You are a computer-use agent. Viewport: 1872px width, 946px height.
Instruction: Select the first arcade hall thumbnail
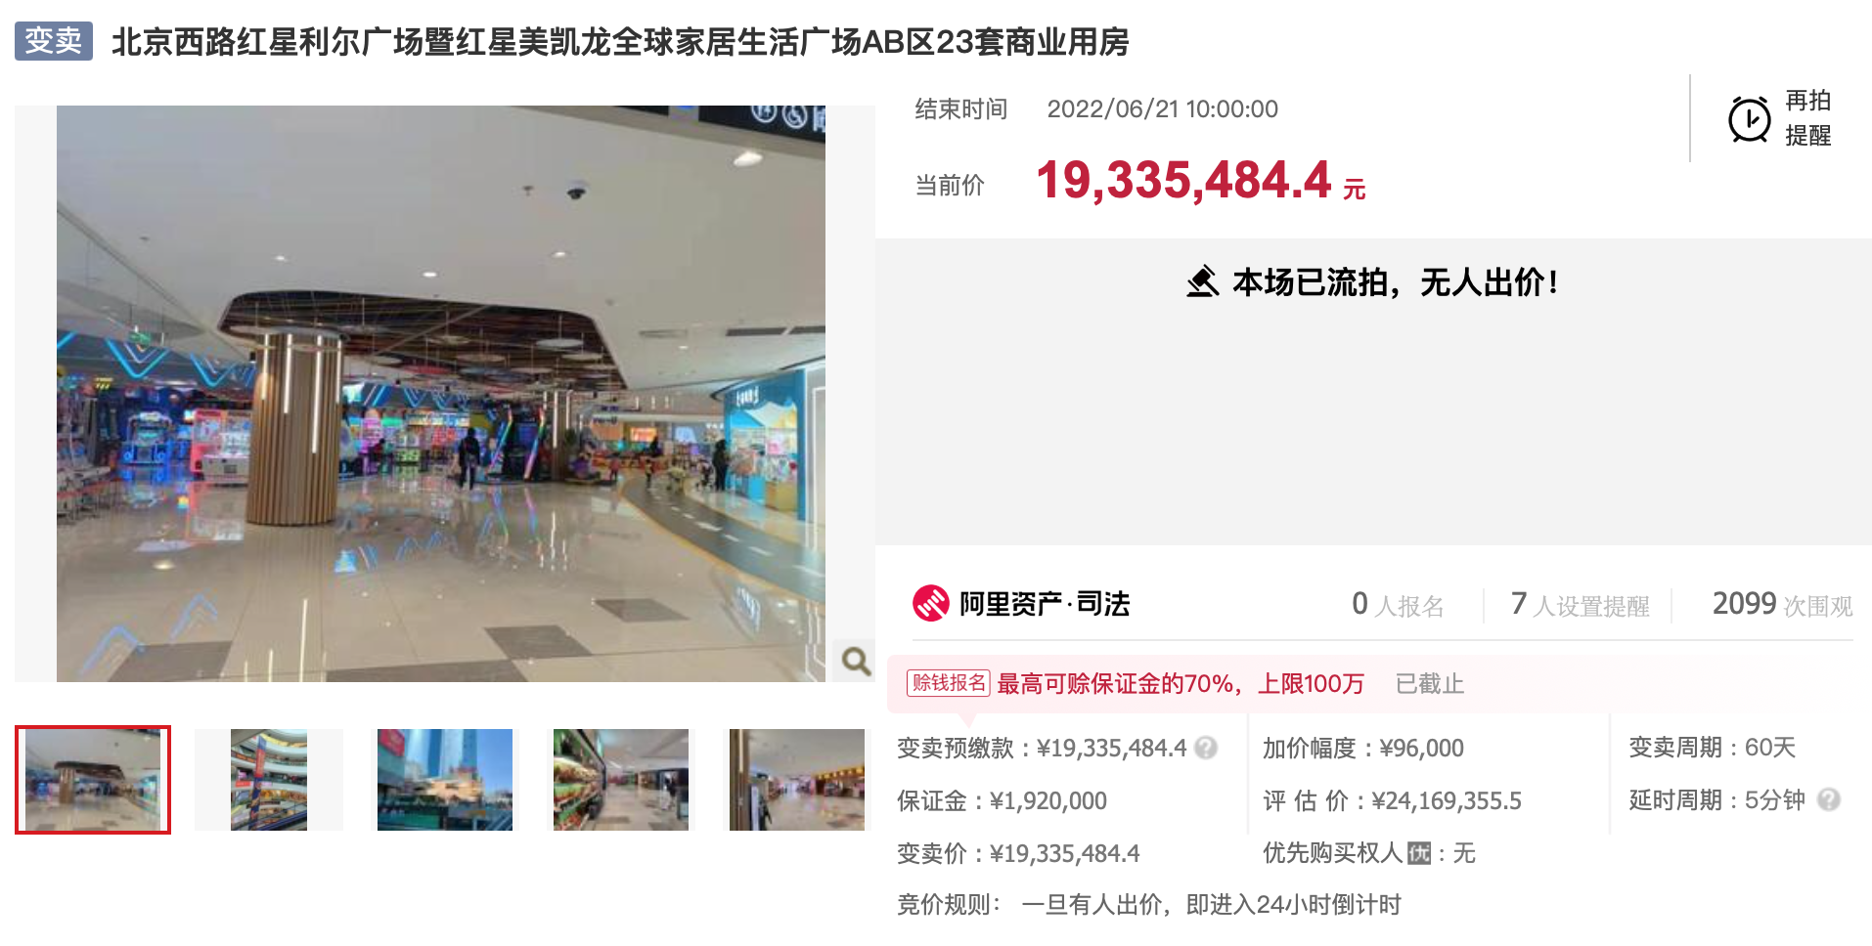click(x=93, y=780)
